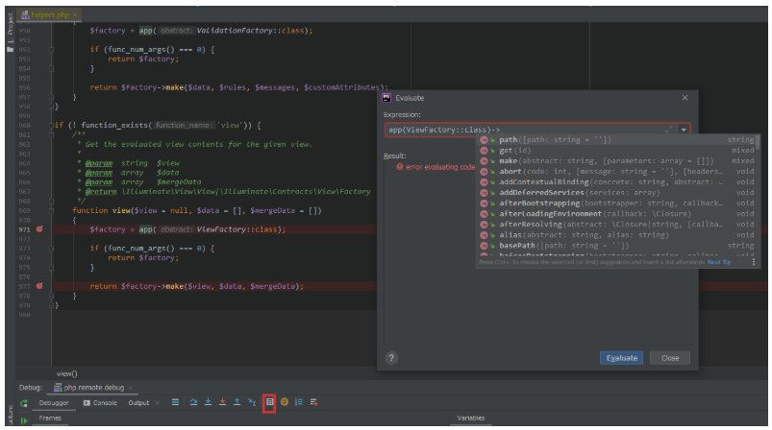This screenshot has width=772, height=430.
Task: Select the alias completion suggestion
Action: click(617, 235)
